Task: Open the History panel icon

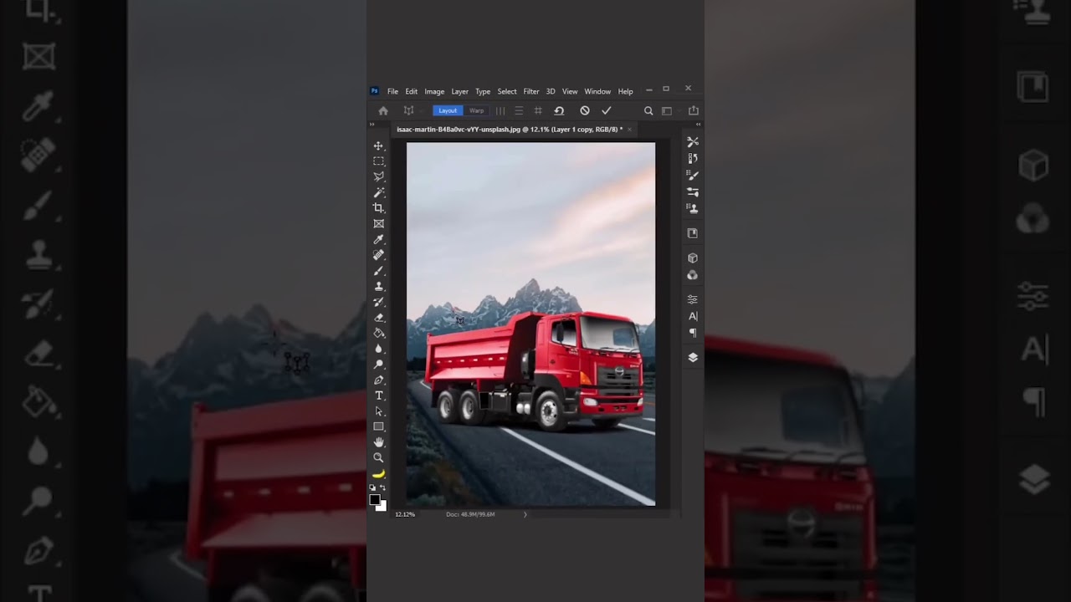Action: [693, 158]
